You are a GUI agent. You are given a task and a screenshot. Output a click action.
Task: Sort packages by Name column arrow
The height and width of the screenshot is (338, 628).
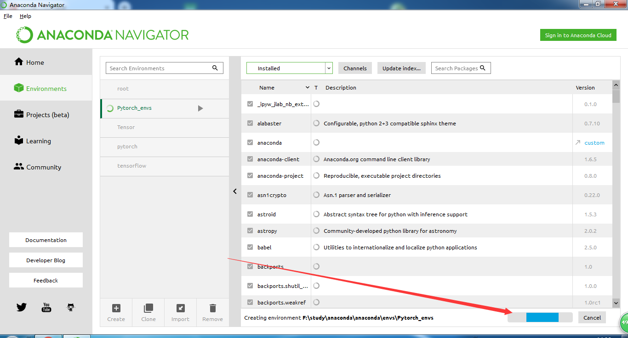(x=308, y=87)
